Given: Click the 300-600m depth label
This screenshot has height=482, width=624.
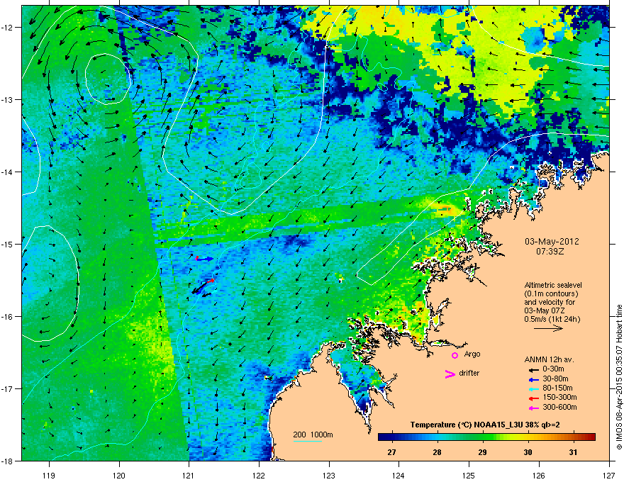Looking at the screenshot, I should click(x=559, y=407).
